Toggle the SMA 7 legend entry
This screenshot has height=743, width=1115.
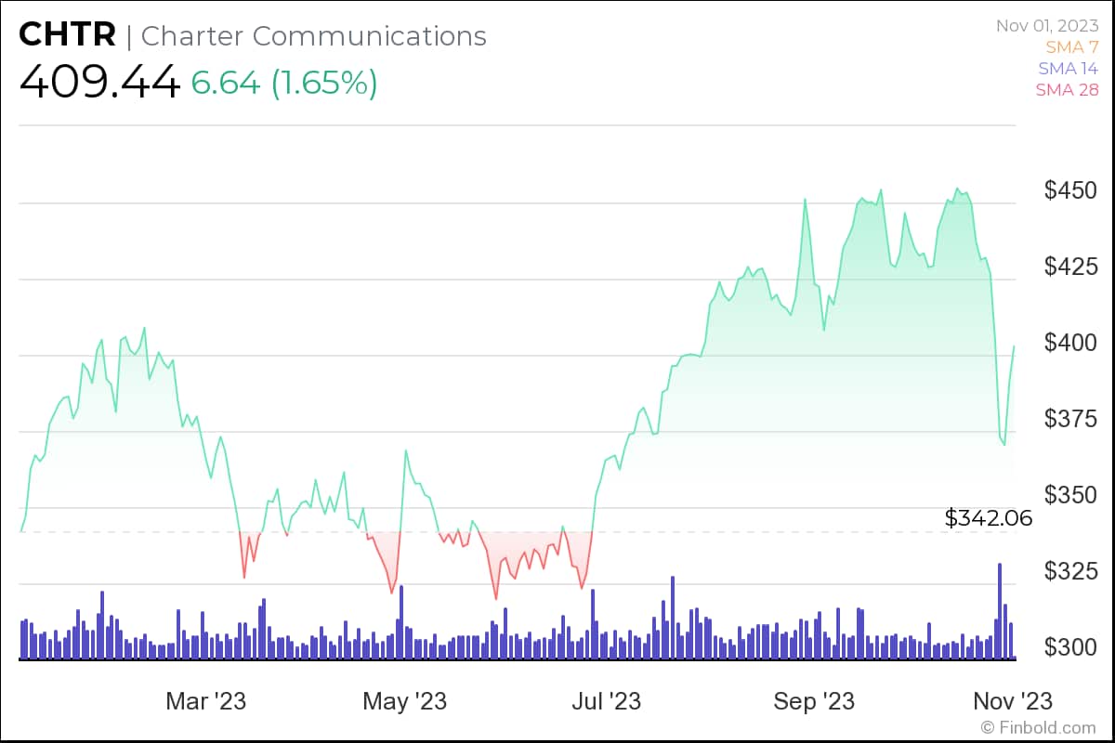1072,46
